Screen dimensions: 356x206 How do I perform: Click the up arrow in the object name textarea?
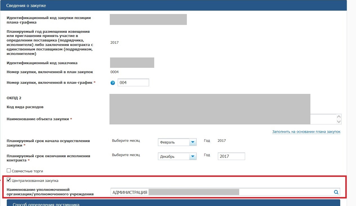click(339, 117)
